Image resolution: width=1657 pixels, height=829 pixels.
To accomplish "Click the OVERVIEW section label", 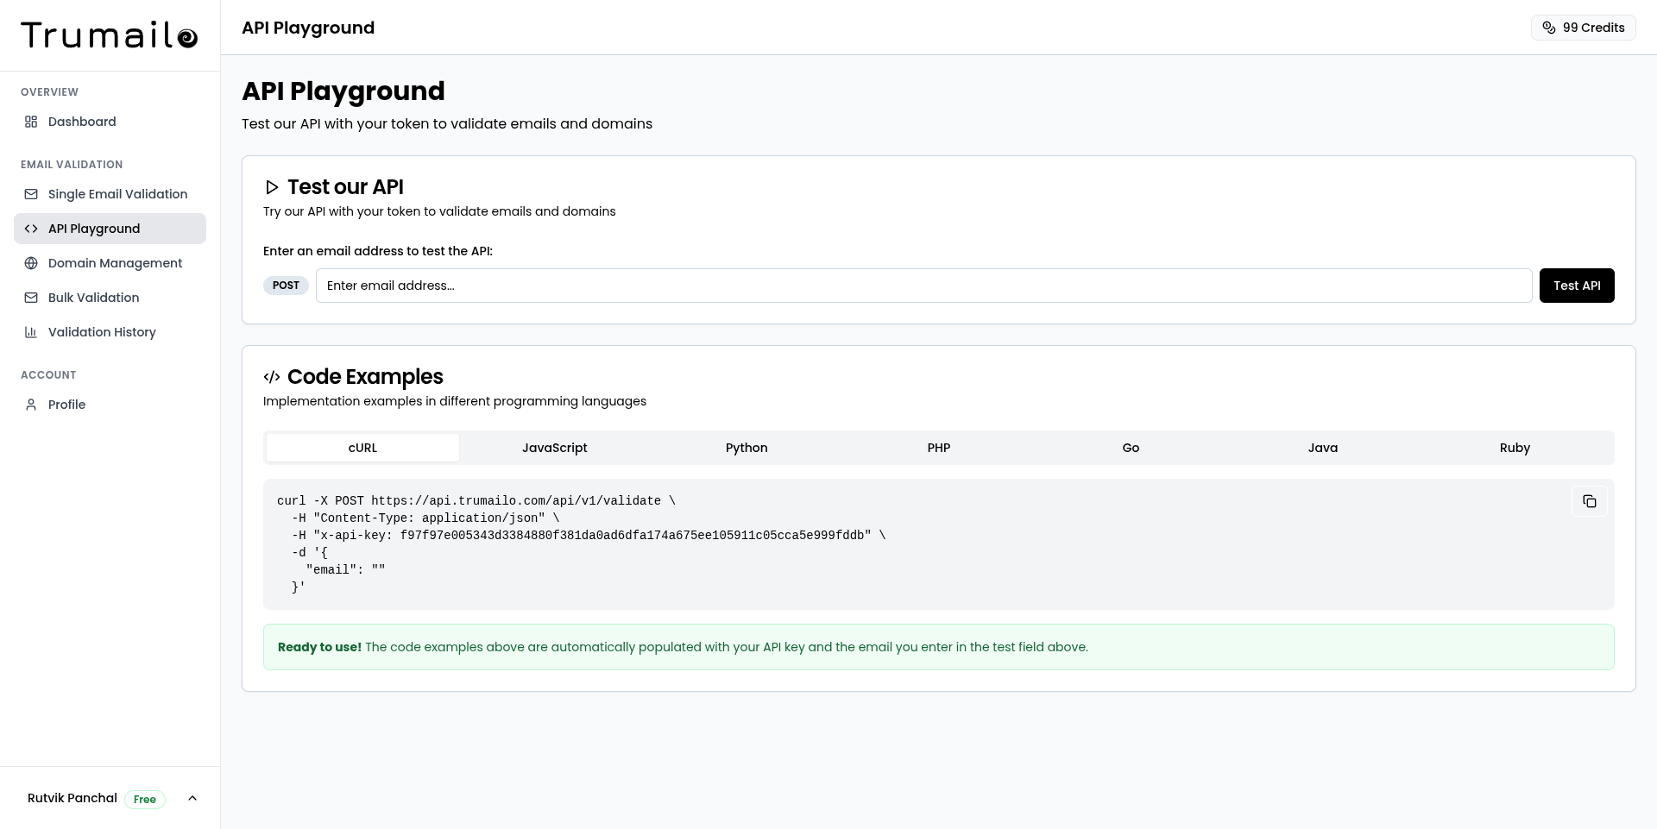I will pos(49,92).
